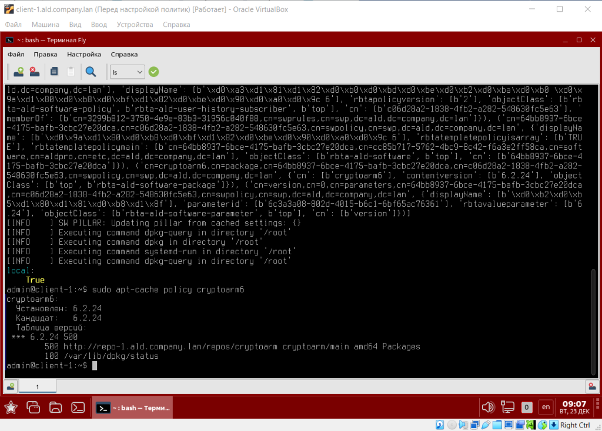Run command with the green checkmark button
Image resolution: width=602 pixels, height=431 pixels.
coord(153,72)
